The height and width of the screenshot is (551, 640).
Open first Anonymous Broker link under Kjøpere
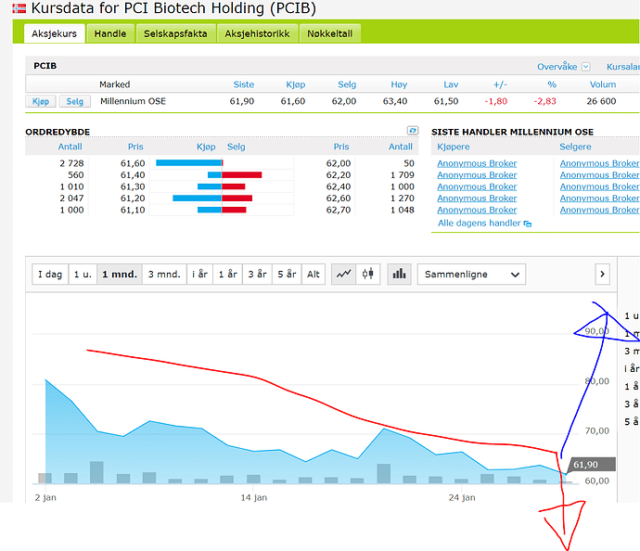477,163
